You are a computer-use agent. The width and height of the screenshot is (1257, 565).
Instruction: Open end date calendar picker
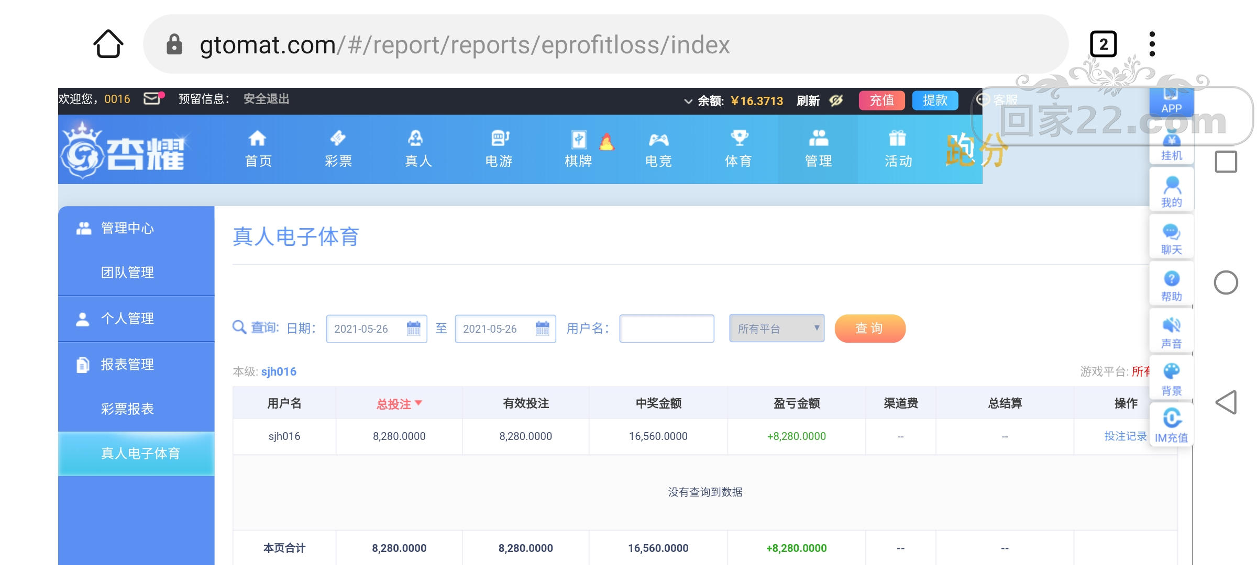(543, 329)
